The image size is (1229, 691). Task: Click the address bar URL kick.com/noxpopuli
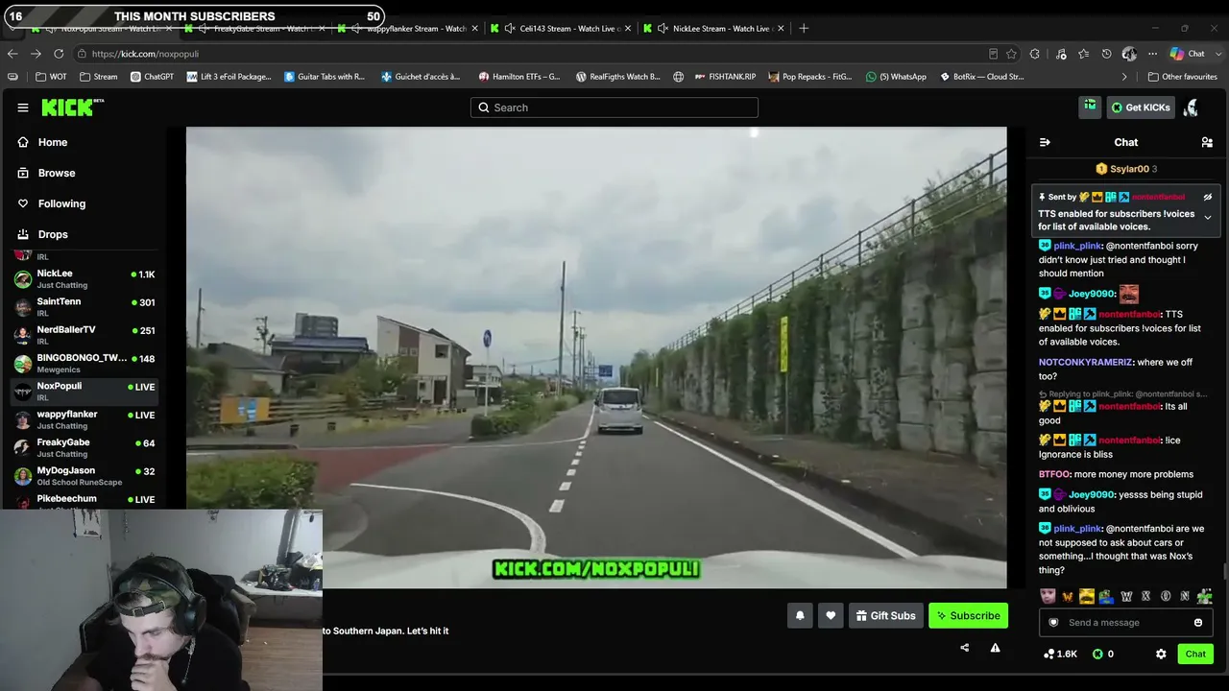pyautogui.click(x=146, y=54)
